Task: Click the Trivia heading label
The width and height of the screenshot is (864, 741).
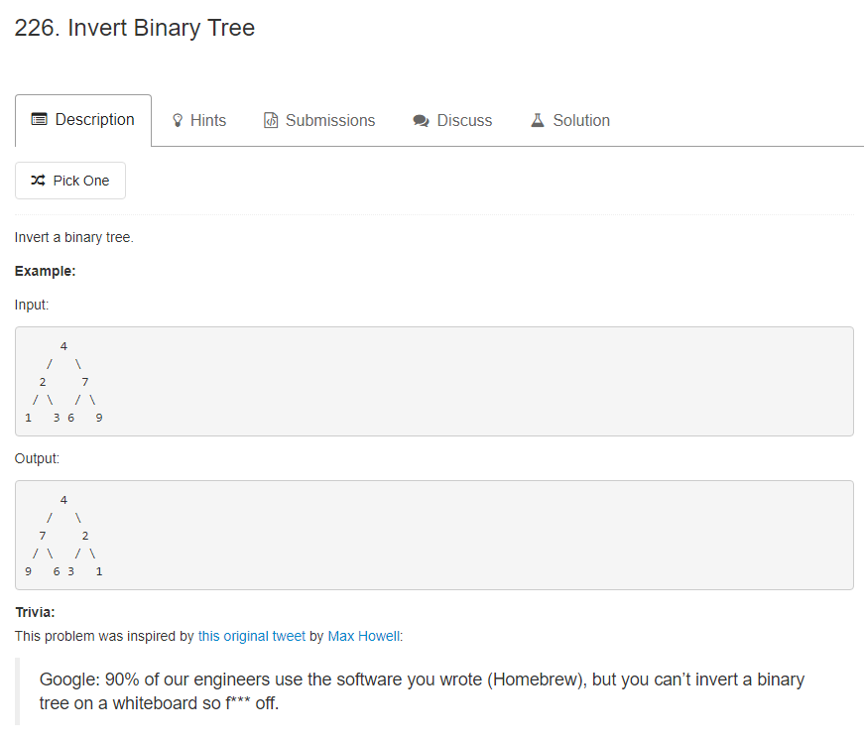Action: click(x=35, y=612)
